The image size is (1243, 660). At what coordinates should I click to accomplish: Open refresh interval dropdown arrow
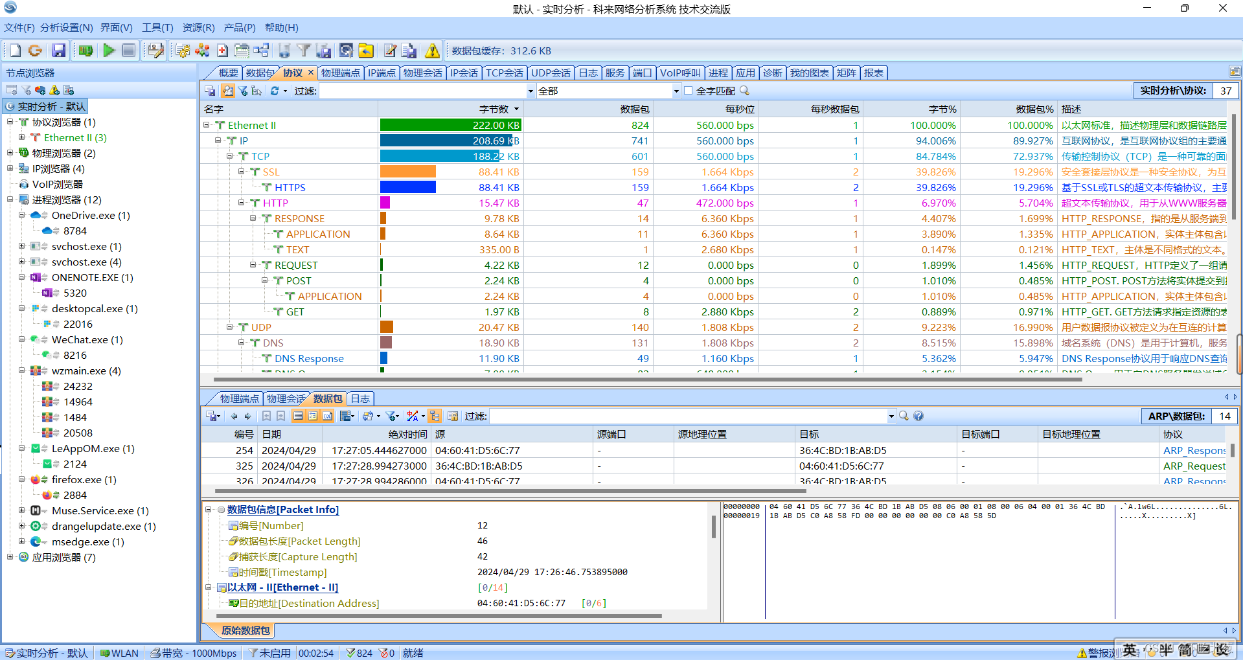(285, 91)
